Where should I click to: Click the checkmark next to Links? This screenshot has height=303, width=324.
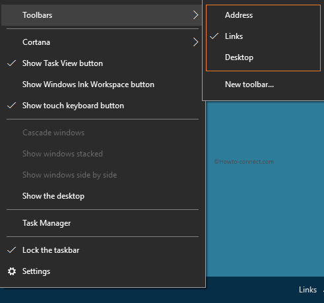pyautogui.click(x=214, y=36)
